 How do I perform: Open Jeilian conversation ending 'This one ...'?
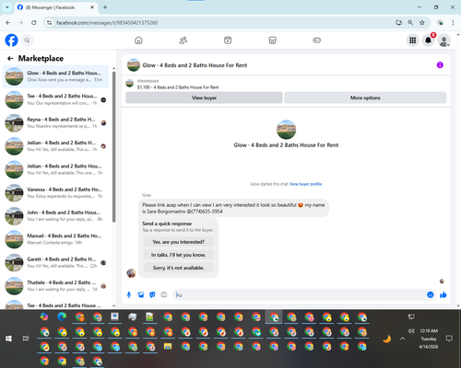point(55,169)
